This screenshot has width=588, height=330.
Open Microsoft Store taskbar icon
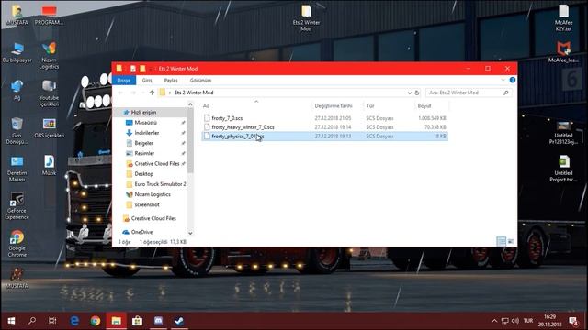(x=137, y=321)
